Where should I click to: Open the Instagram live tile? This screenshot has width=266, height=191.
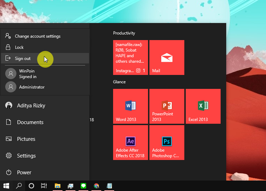131,58
